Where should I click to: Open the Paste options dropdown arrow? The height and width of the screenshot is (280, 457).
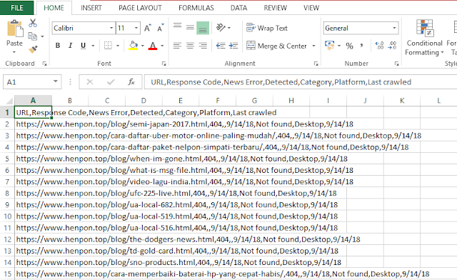14,52
